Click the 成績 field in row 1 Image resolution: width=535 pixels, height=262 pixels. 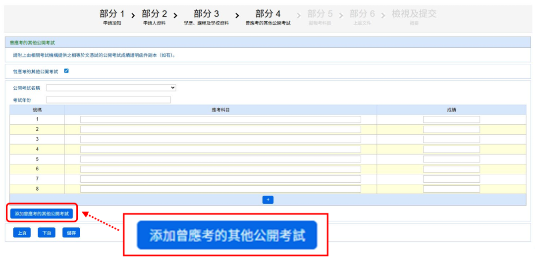click(451, 119)
